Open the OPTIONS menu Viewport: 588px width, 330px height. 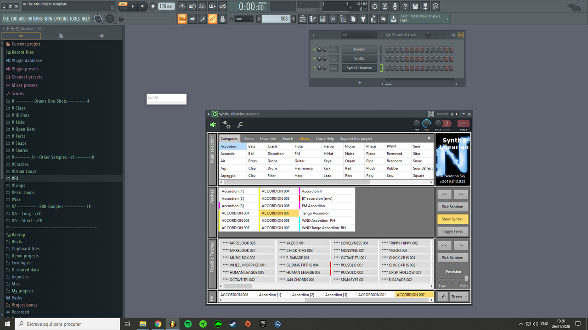pos(61,19)
